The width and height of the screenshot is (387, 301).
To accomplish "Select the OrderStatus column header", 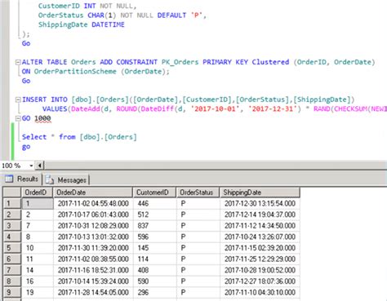I will click(x=198, y=193).
